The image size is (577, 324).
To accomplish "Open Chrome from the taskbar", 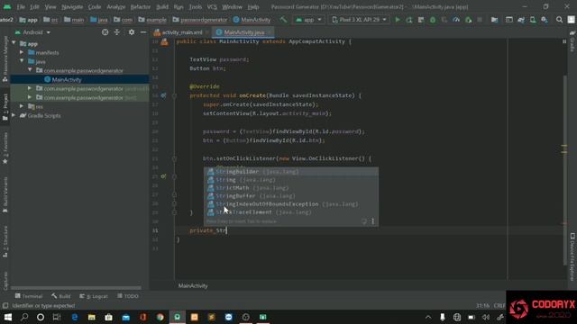I will (x=160, y=317).
